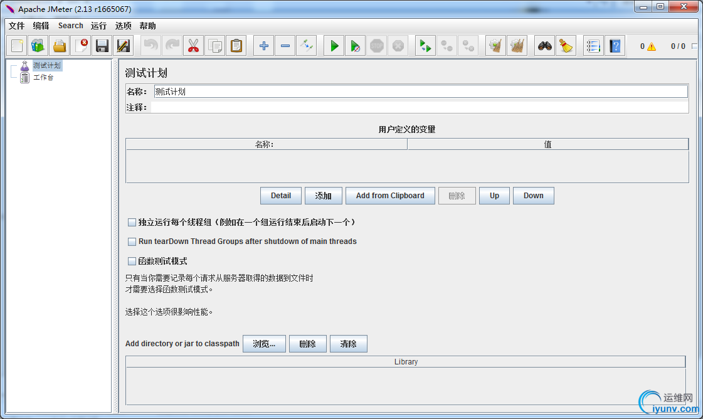Open the Function Helper dialog icon
The height and width of the screenshot is (419, 703).
coord(593,46)
